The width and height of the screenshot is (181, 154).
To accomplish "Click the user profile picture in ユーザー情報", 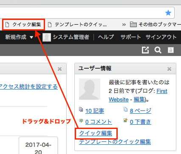I will (90, 89).
